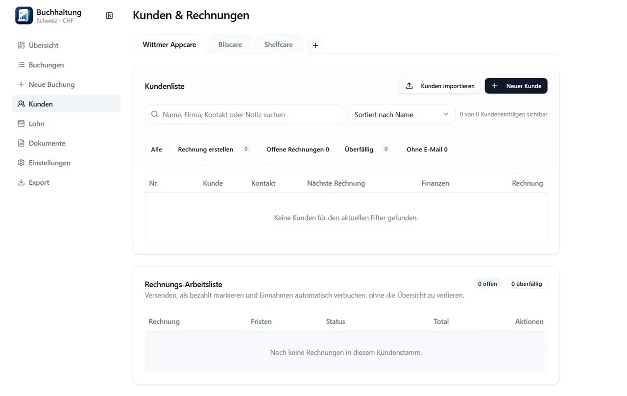
Task: Click the 'Schweiz - CHF' subtitle
Action: coord(55,21)
